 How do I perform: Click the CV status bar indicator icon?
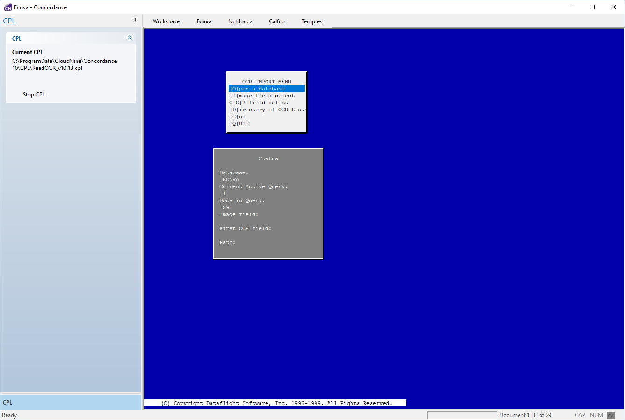611,415
